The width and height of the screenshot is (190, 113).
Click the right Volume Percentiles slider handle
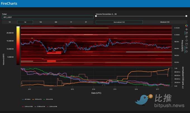[186, 16]
